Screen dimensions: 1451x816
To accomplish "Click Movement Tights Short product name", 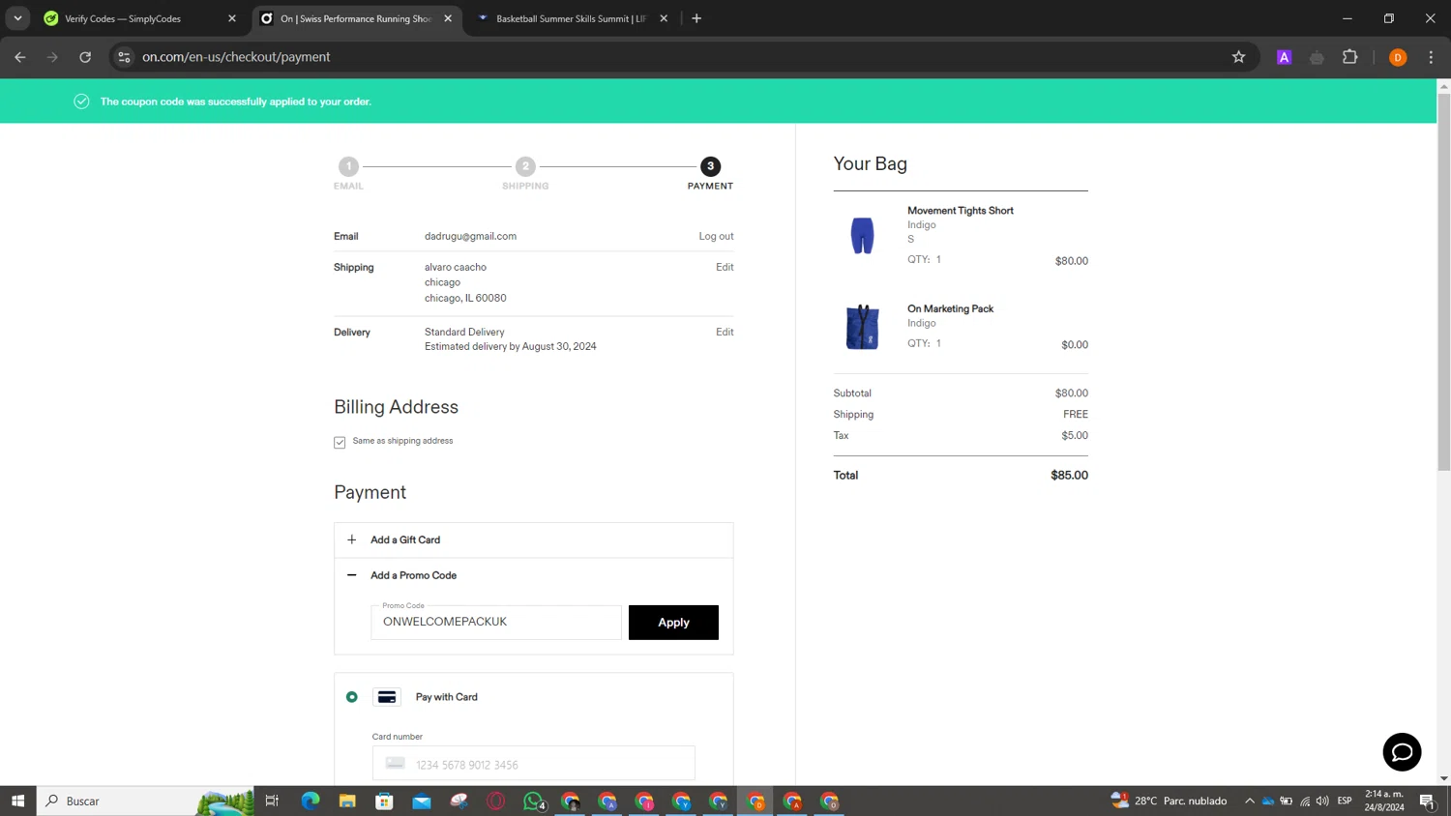I will click(x=960, y=210).
